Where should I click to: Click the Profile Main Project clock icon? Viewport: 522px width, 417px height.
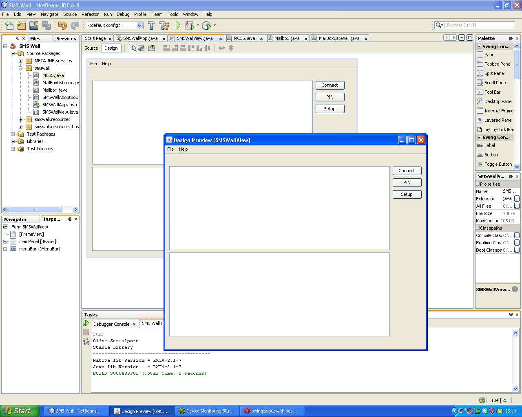206,25
